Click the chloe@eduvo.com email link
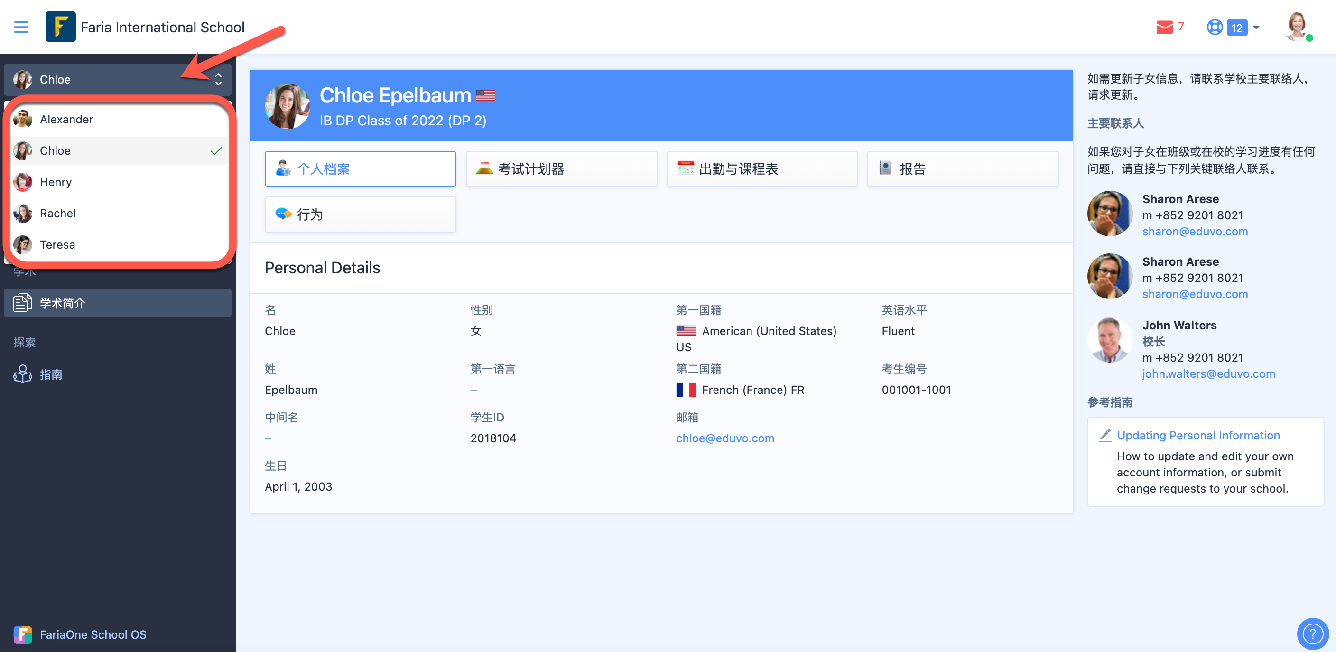The width and height of the screenshot is (1336, 652). tap(724, 438)
